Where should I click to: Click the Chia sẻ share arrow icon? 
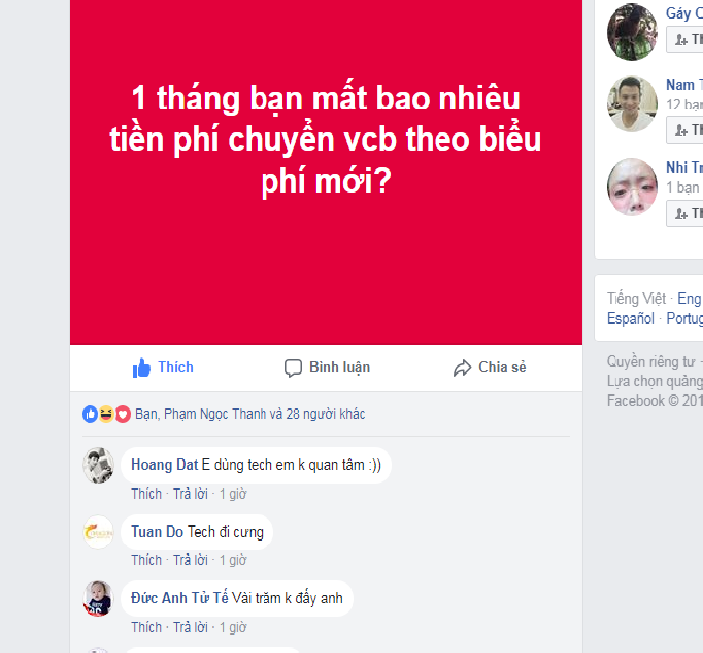point(462,368)
